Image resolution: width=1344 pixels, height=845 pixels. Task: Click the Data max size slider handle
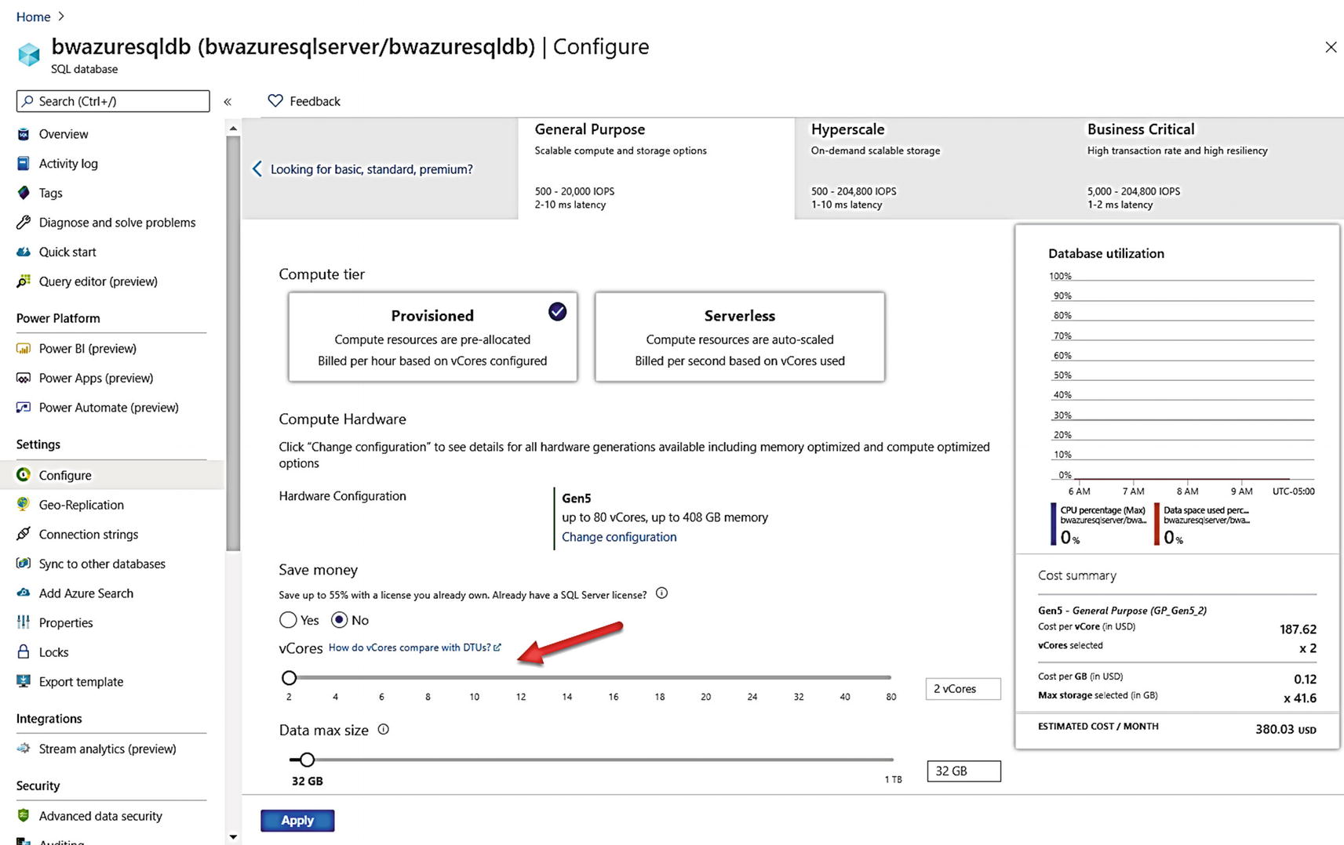click(307, 760)
